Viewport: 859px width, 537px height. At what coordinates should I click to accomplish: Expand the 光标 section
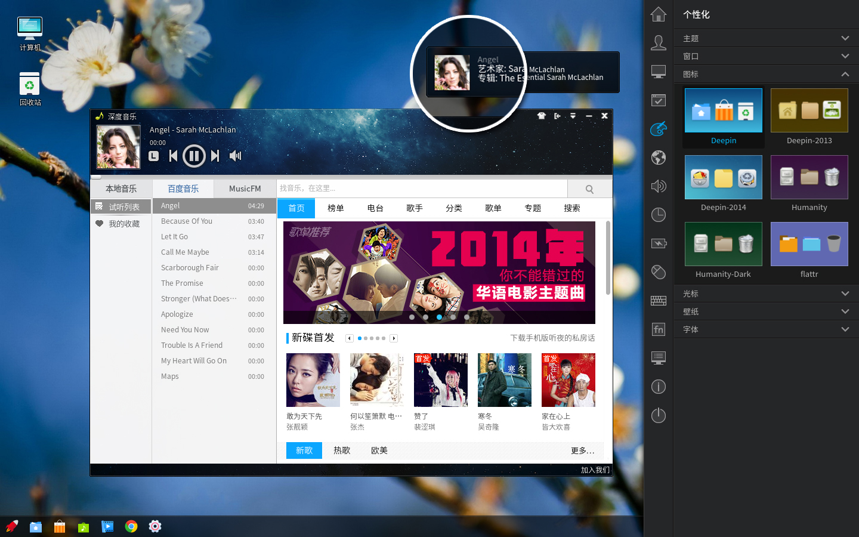[767, 294]
